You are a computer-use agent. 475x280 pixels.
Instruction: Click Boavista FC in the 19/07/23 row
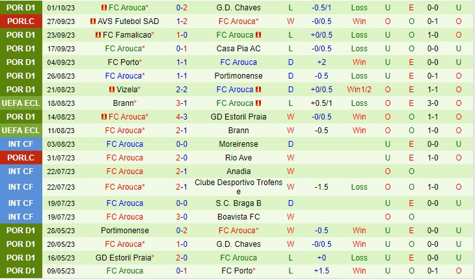(238, 217)
